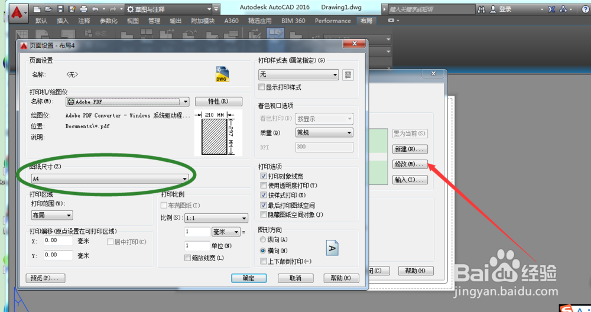
Task: Click the ribbon minimize toggle icon after 布局 tab
Action: pos(392,20)
